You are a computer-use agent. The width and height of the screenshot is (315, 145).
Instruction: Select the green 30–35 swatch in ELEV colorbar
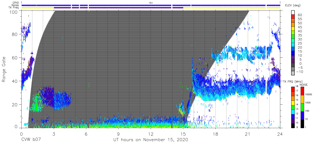pyautogui.click(x=293, y=37)
